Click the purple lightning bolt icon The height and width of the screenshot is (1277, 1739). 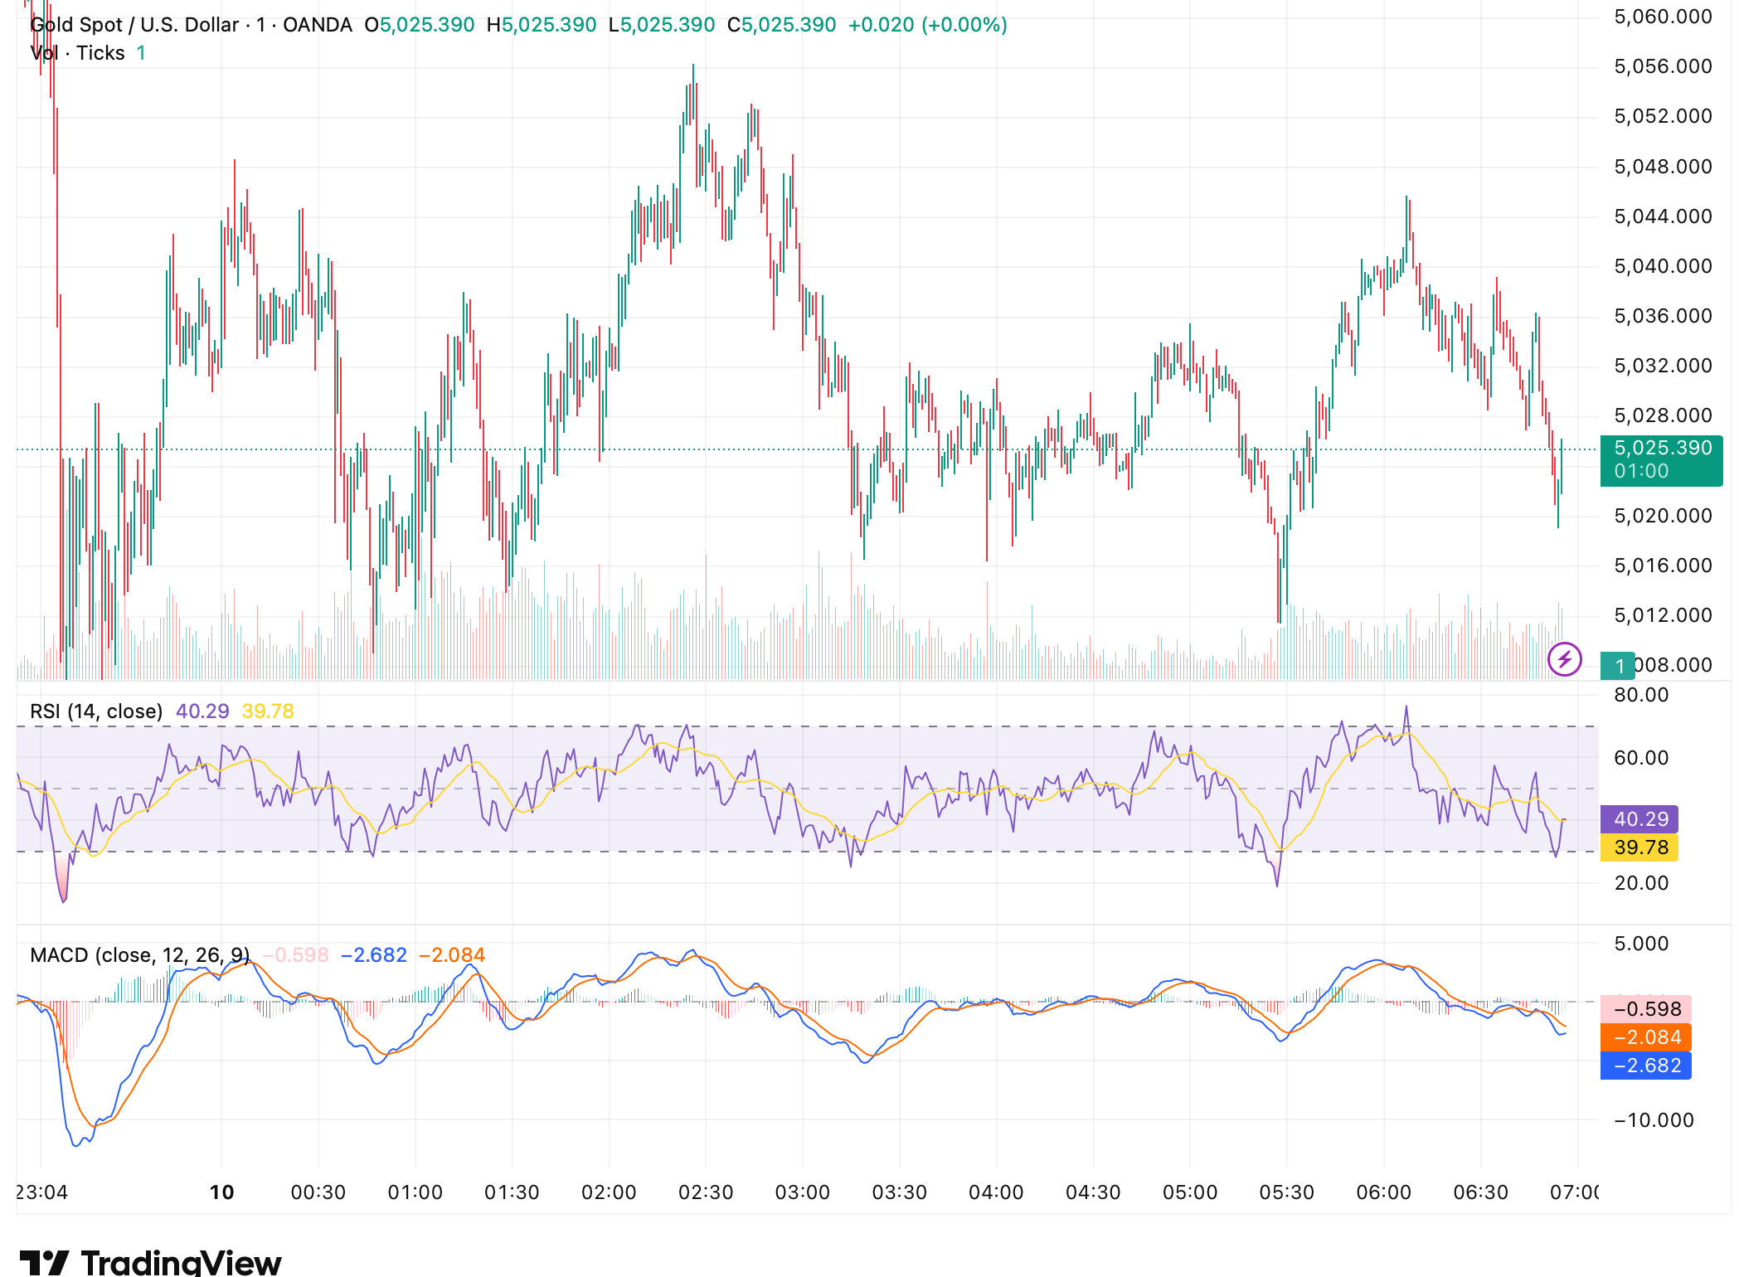[x=1564, y=660]
